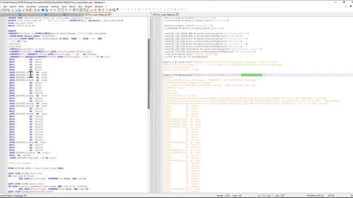353x198 pixels.
Task: Toggle Show All Characters icon
Action: [x=70, y=10]
